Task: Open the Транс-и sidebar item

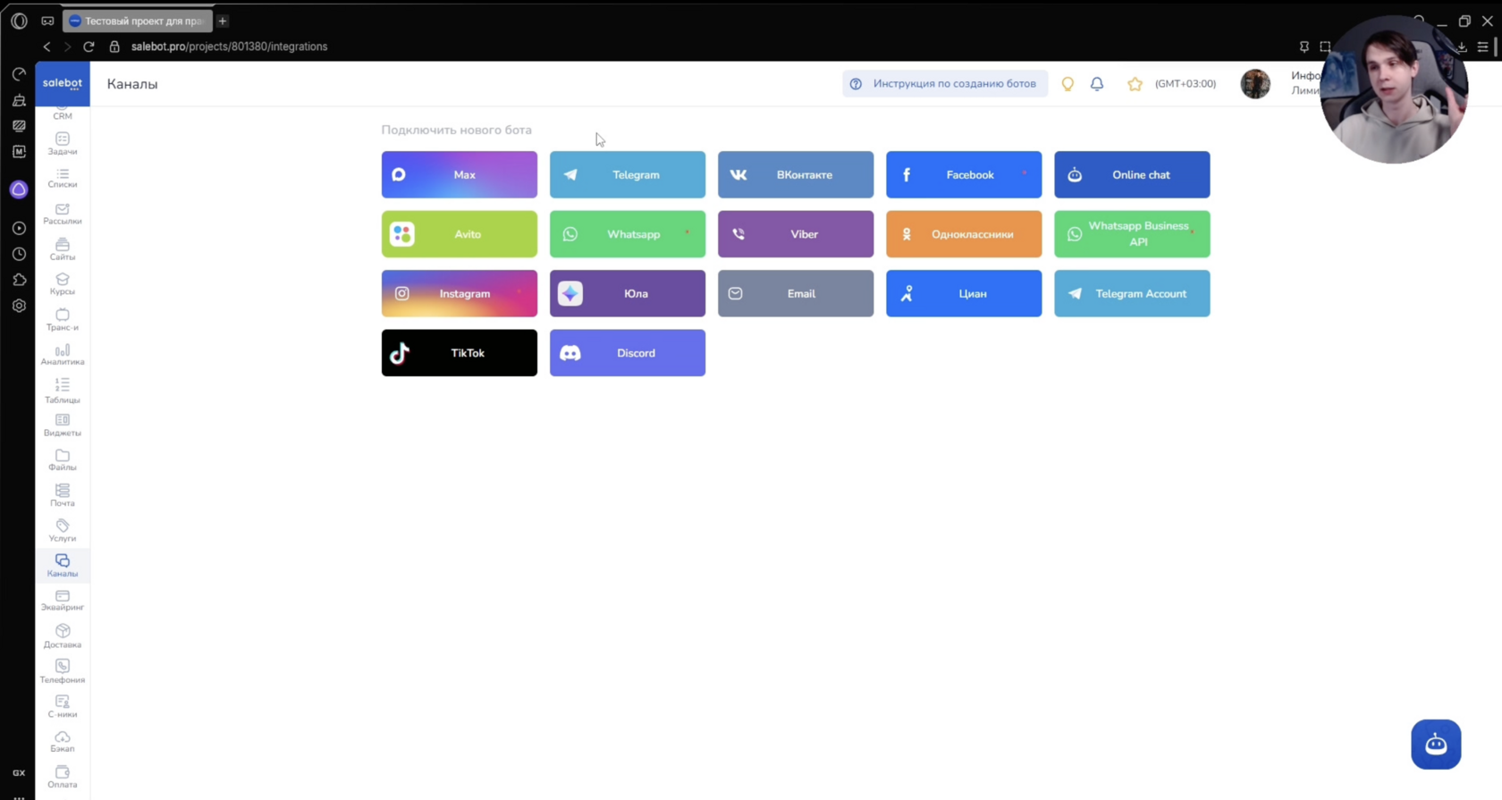Action: tap(63, 320)
